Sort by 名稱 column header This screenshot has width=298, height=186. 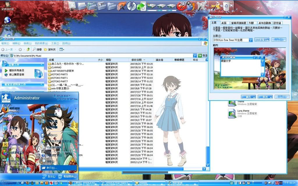[x=65, y=60]
